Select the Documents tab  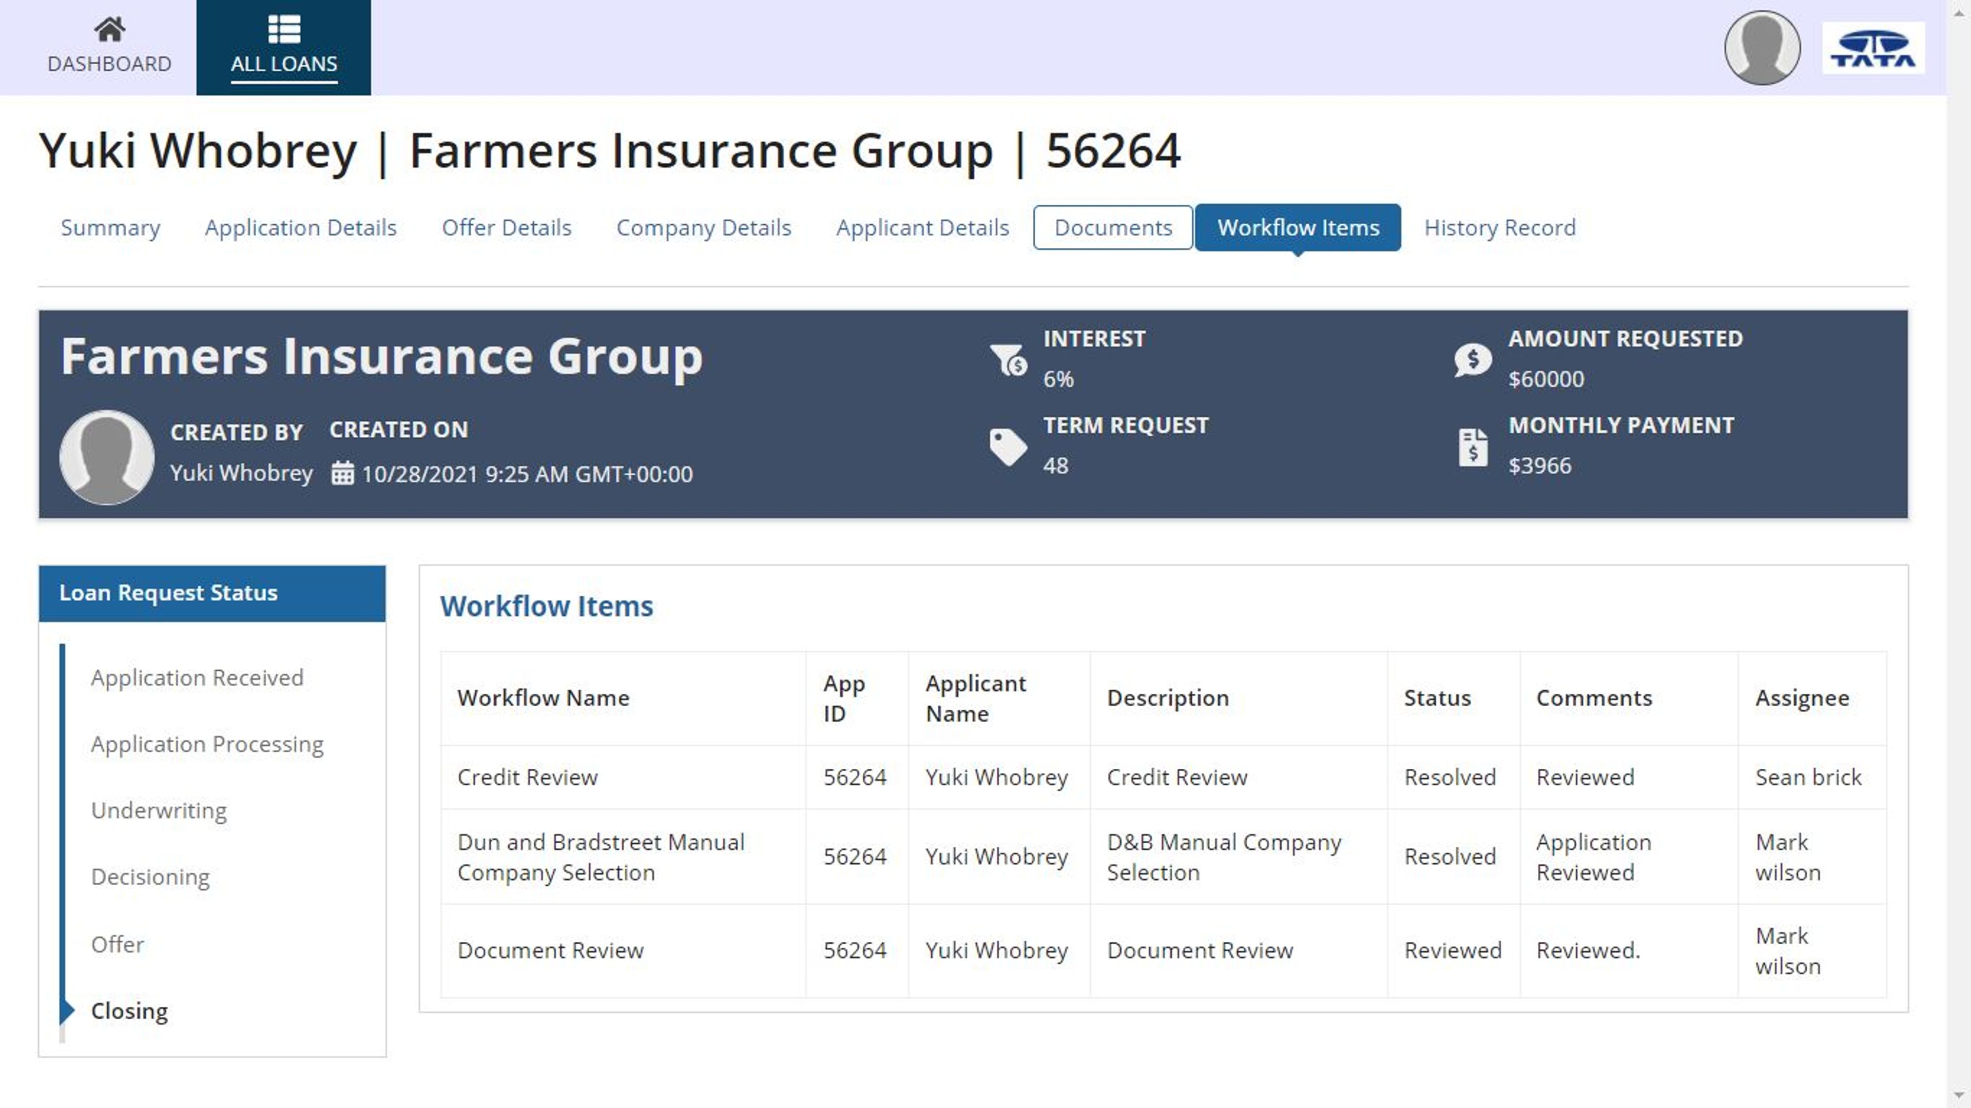click(1112, 227)
